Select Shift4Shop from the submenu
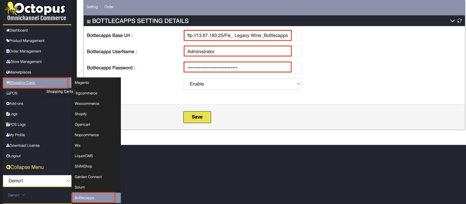 [x=83, y=166]
